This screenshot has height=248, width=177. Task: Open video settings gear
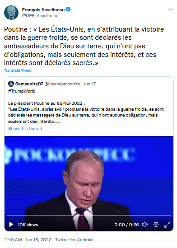156,225
